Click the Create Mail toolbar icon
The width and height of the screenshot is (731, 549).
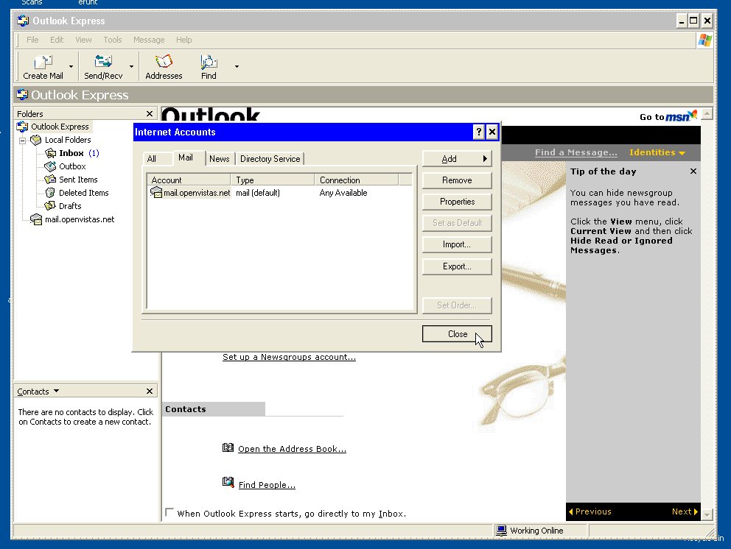click(43, 62)
